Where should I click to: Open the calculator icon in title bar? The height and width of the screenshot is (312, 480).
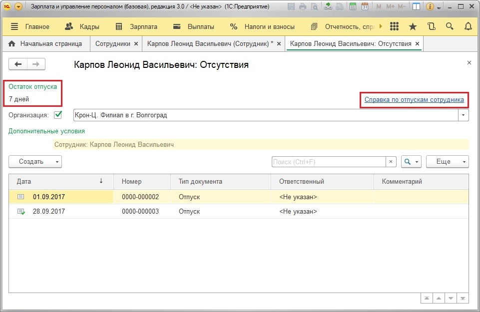coord(354,7)
